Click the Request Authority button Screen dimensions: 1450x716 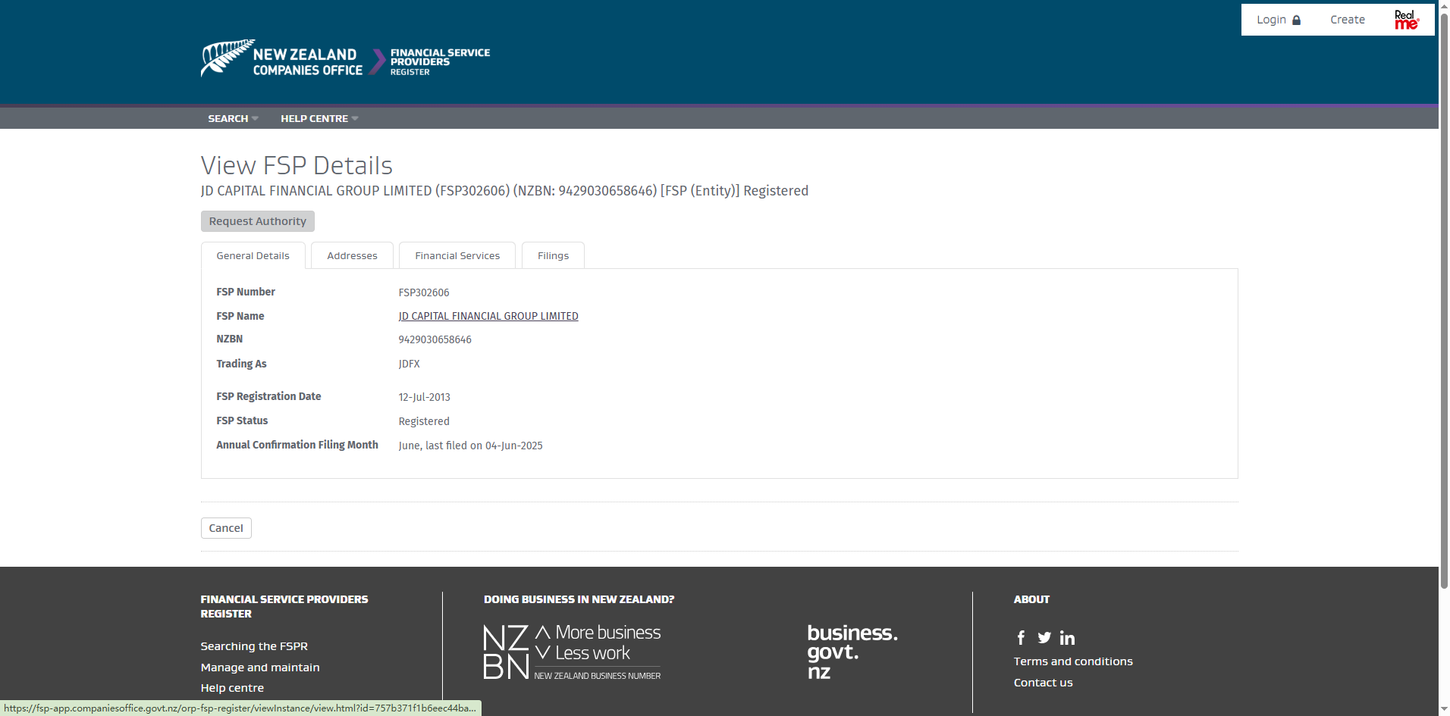click(258, 221)
